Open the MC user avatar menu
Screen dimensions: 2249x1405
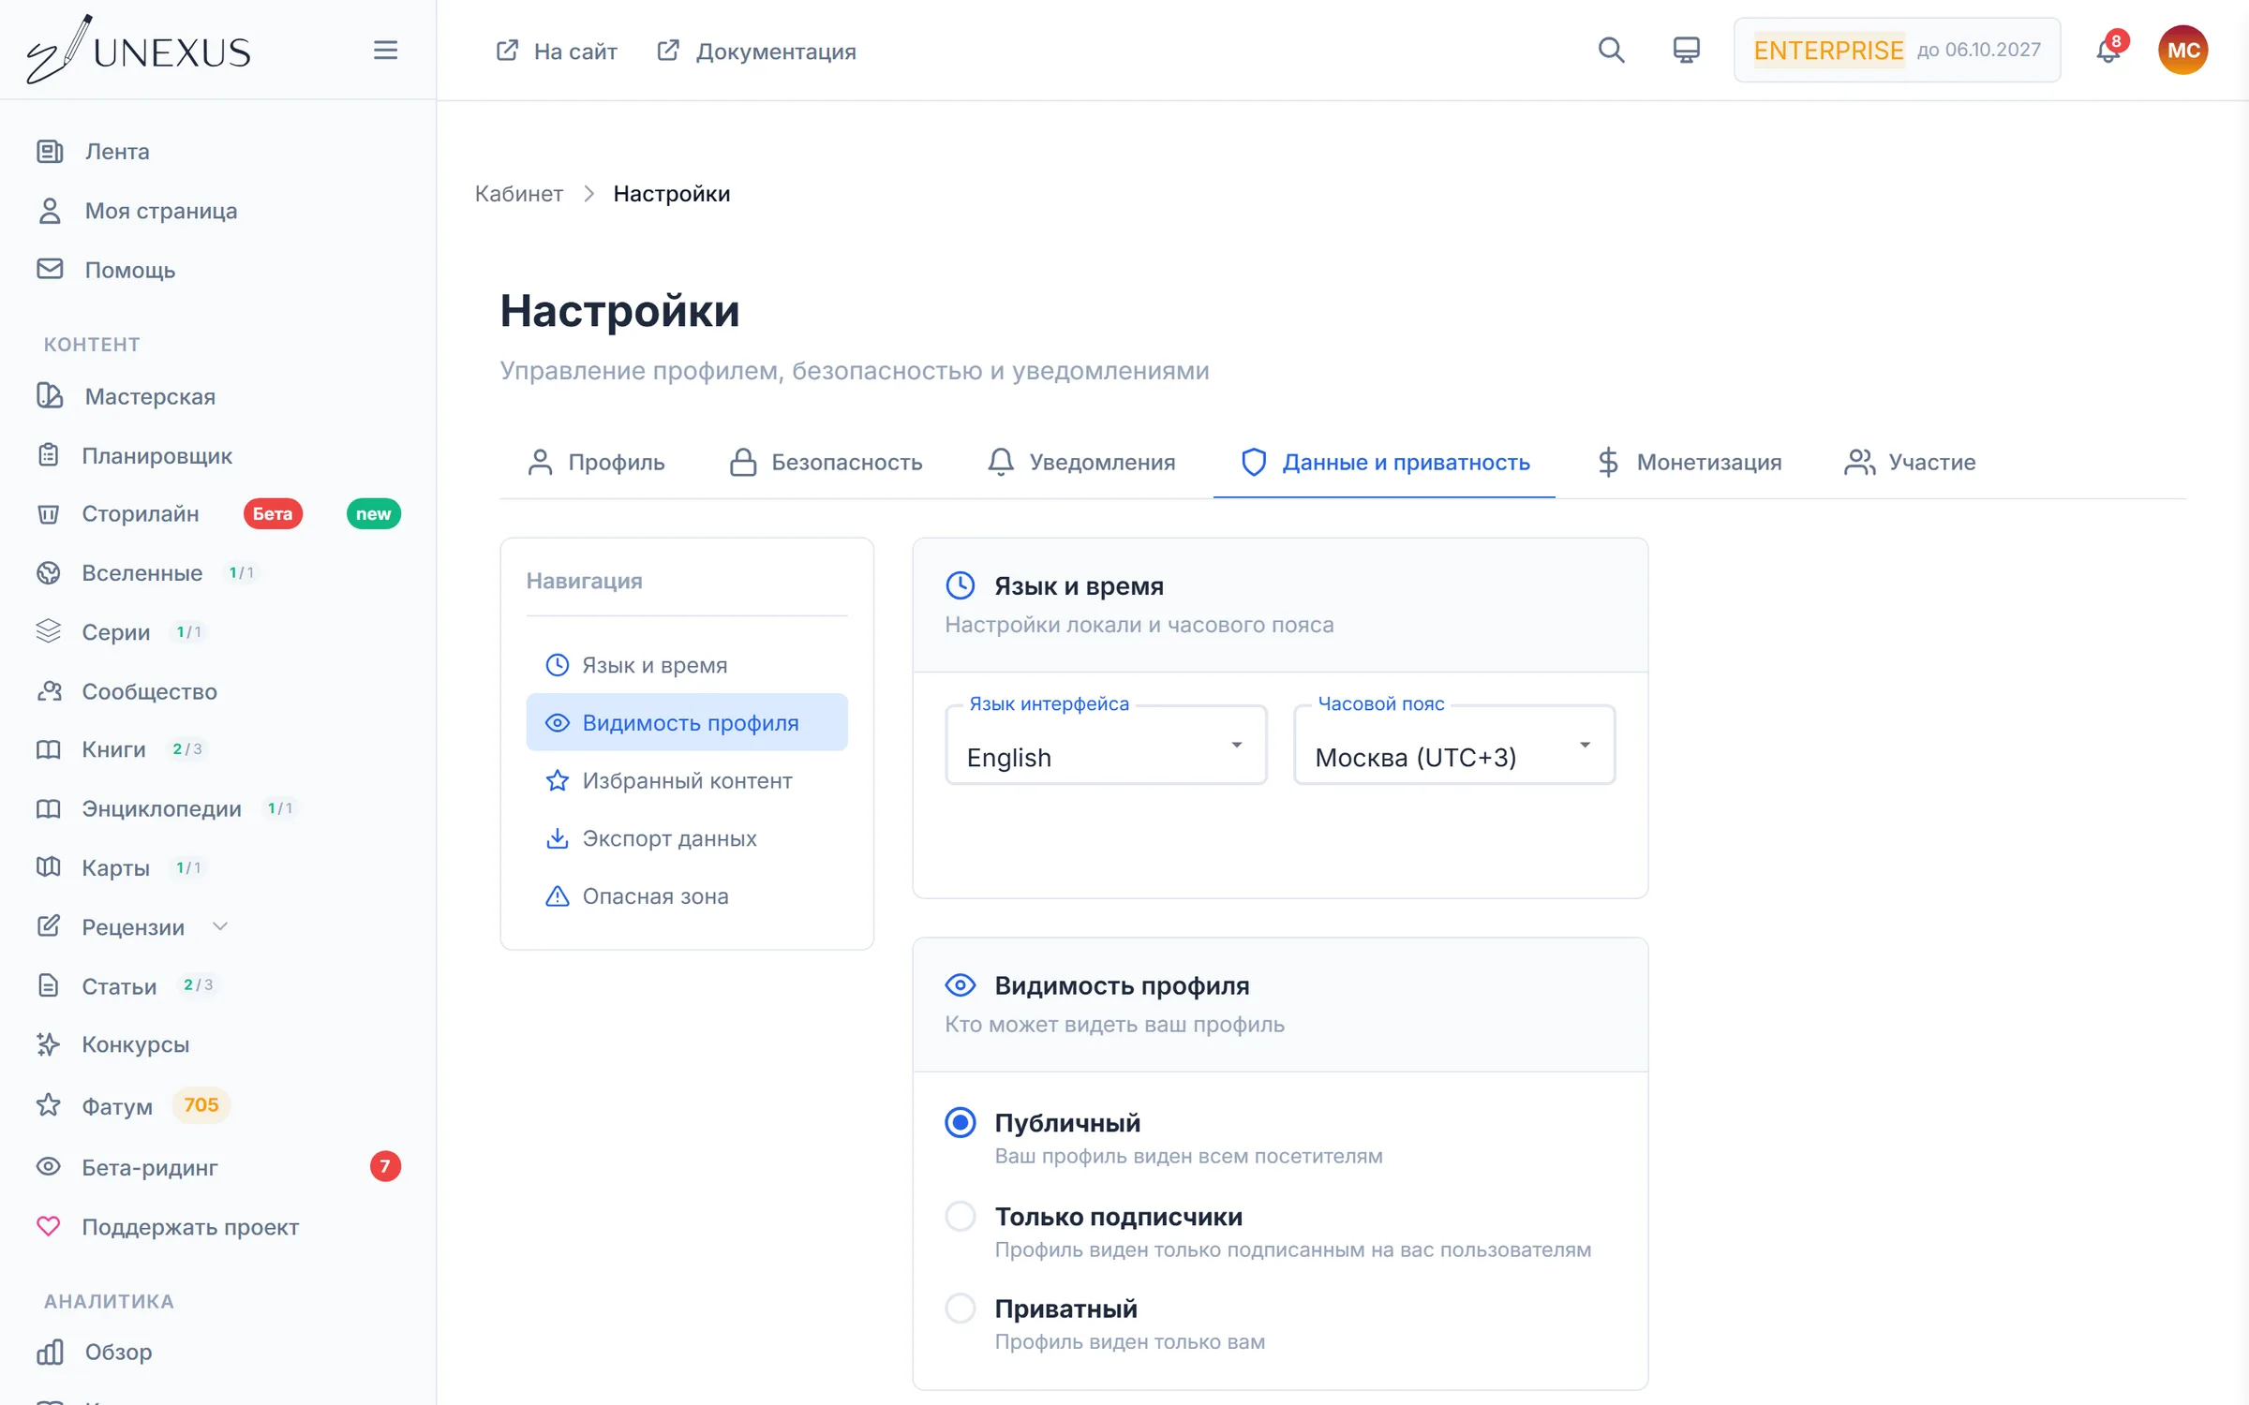pos(2182,50)
